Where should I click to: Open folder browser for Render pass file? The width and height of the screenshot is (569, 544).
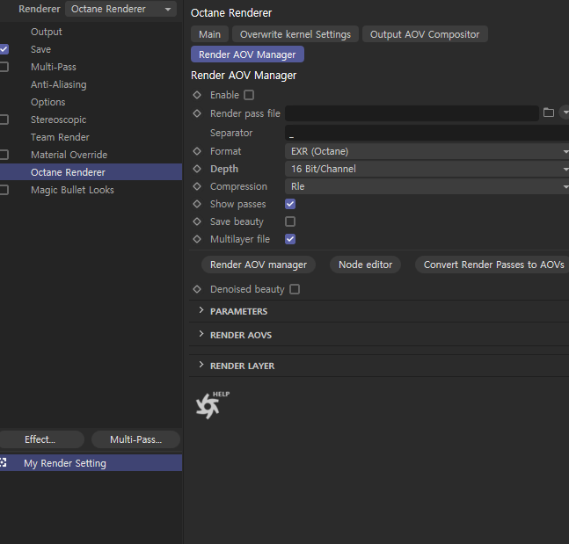click(548, 112)
